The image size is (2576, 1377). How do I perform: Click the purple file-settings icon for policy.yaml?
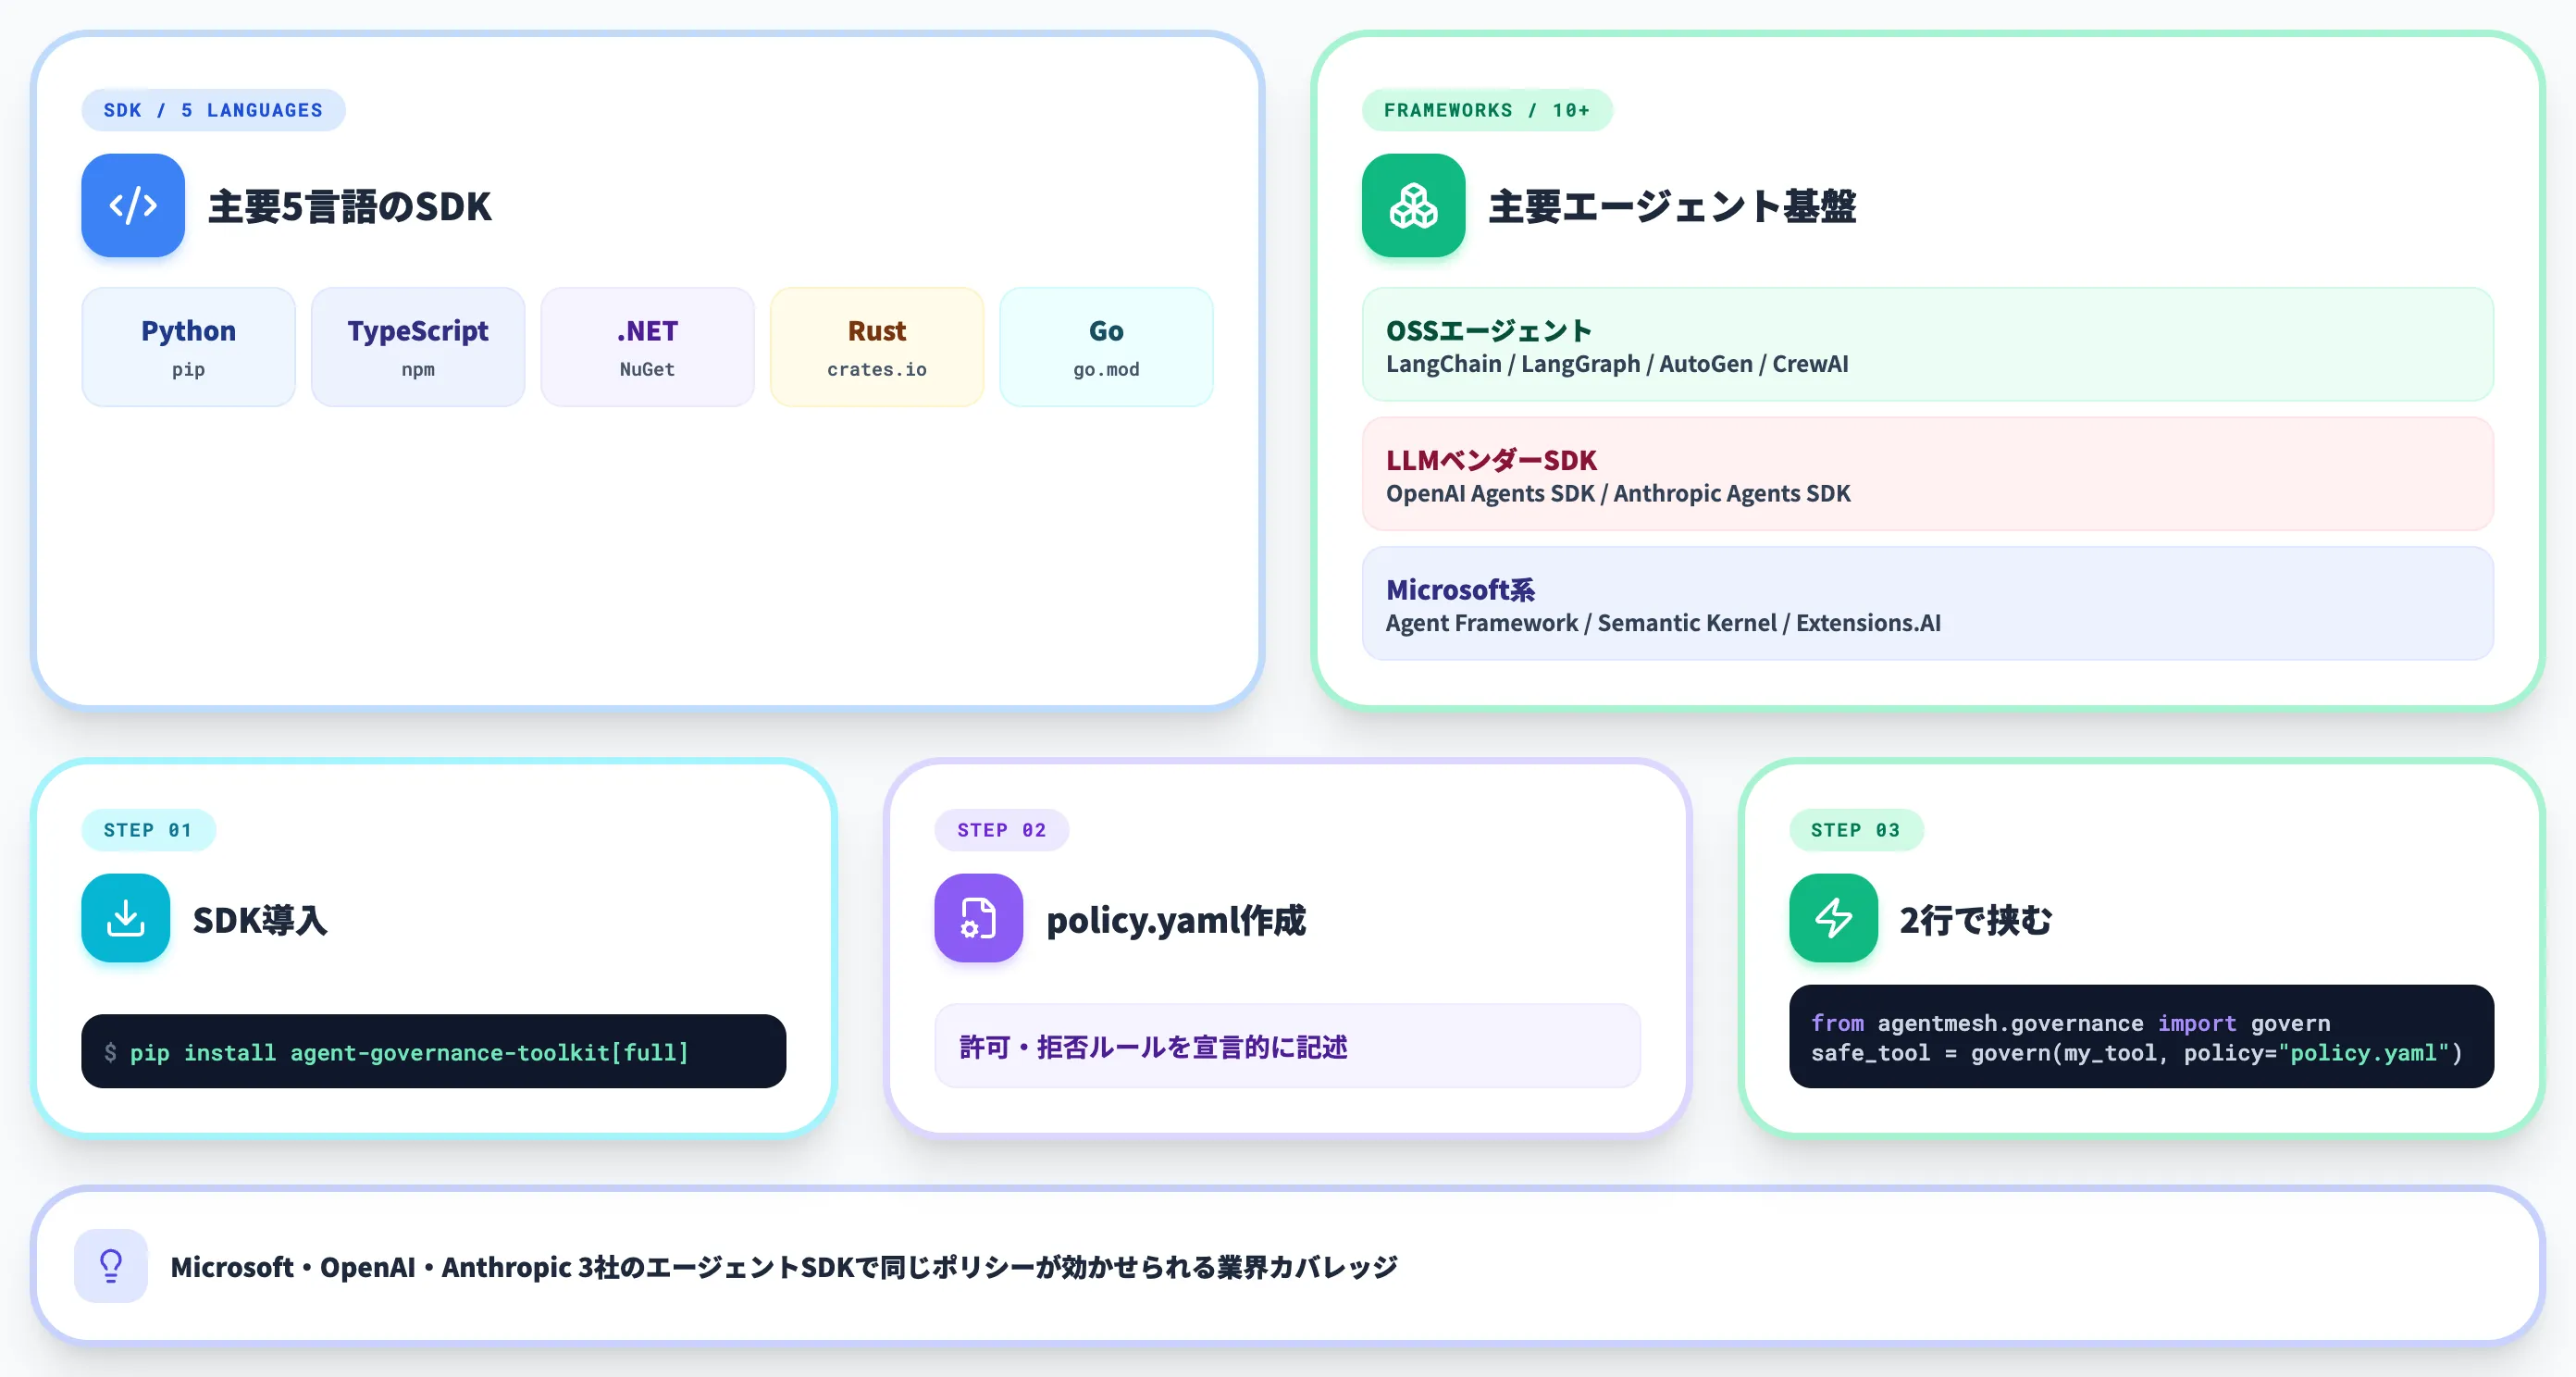pos(978,918)
